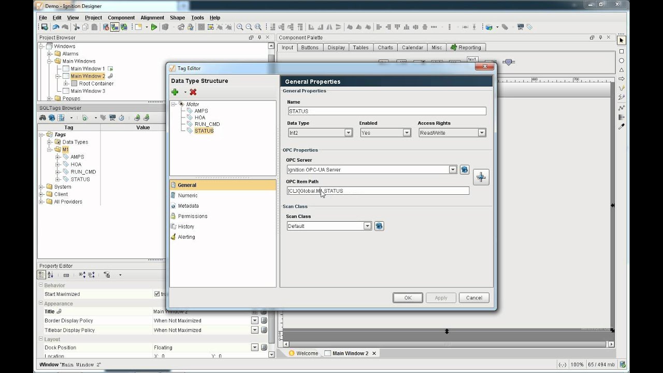The image size is (663, 373).
Task: Switch to the Reporting palette tab
Action: pos(466,47)
